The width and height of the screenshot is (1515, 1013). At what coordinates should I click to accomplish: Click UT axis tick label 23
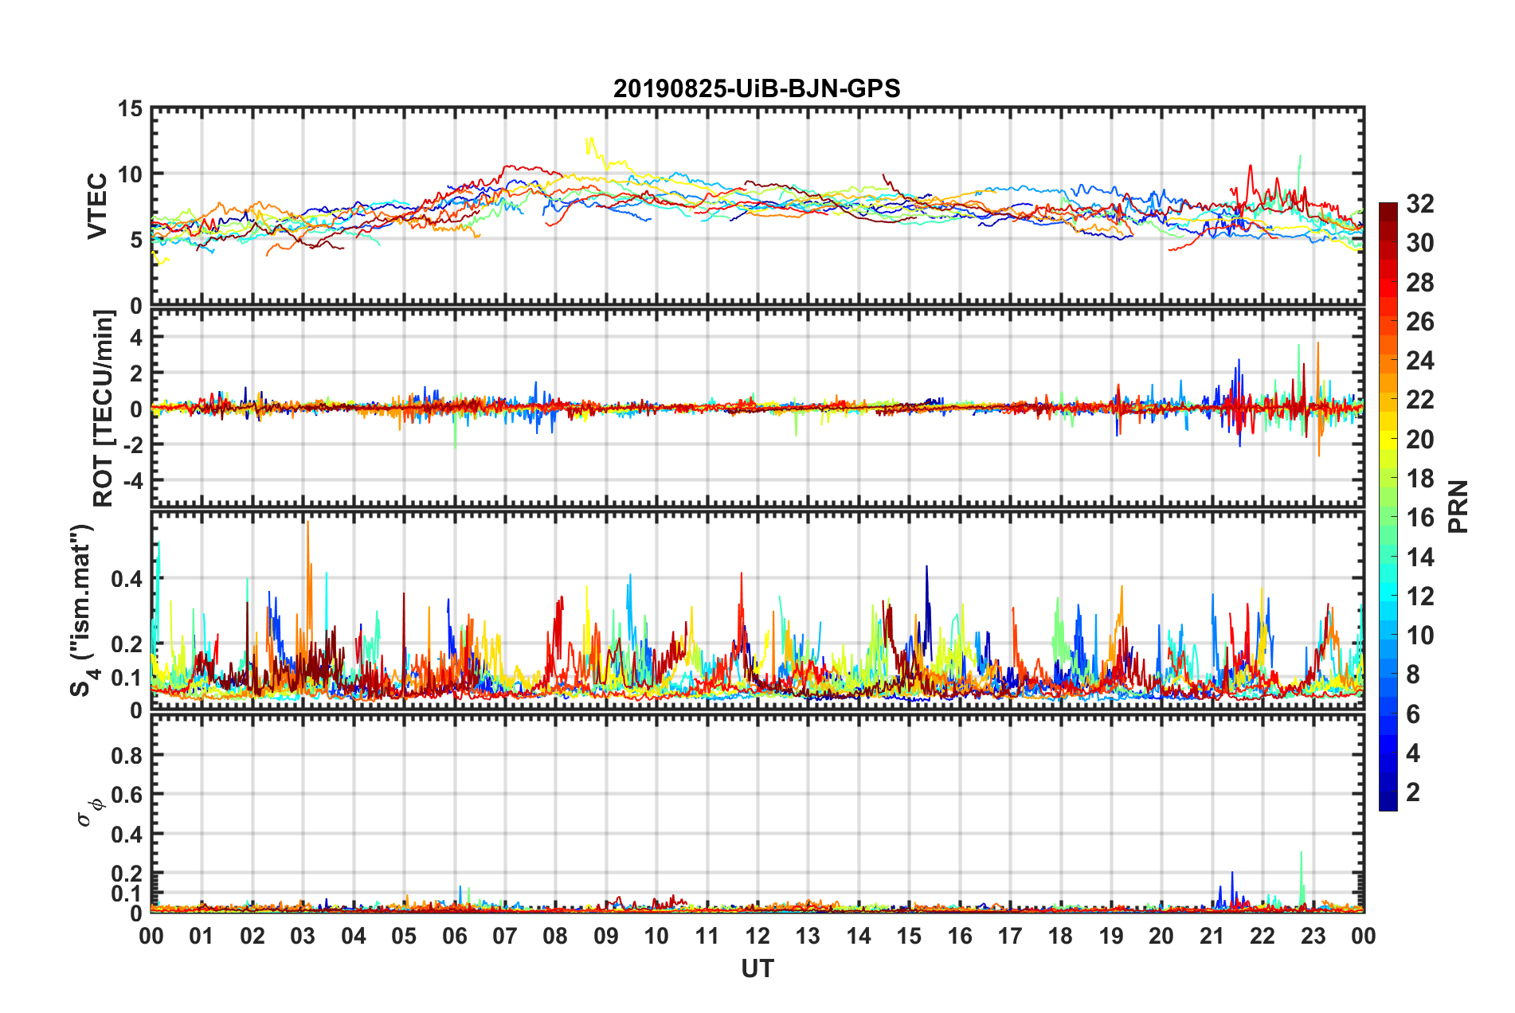click(1313, 936)
